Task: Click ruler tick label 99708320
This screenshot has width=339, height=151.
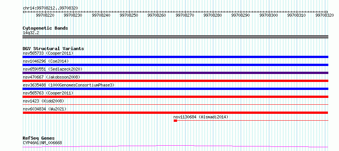Action: pyautogui.click(x=325, y=15)
